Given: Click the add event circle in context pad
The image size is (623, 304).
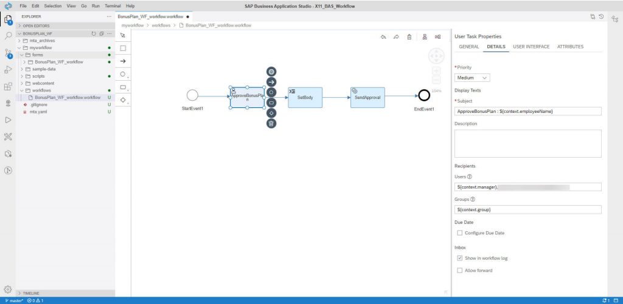Looking at the screenshot, I should (x=271, y=92).
